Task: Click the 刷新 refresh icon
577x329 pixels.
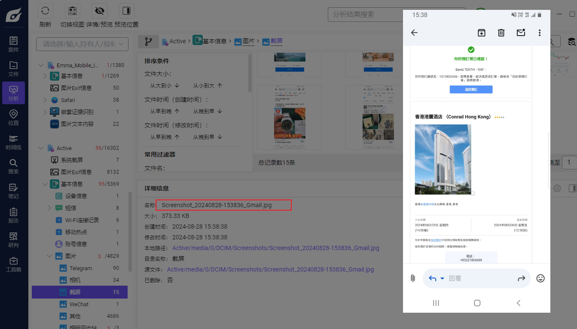Action: coord(46,10)
